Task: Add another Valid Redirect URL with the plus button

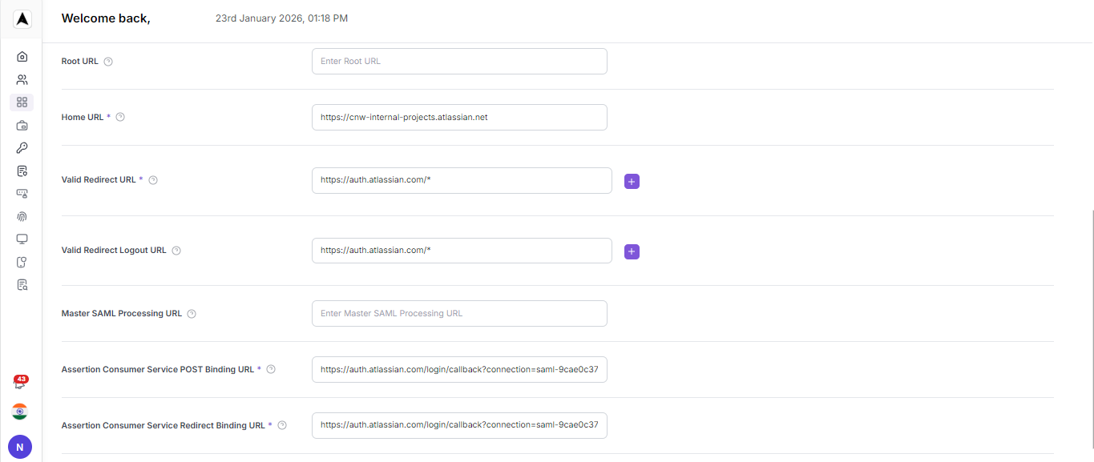Action: (x=632, y=181)
